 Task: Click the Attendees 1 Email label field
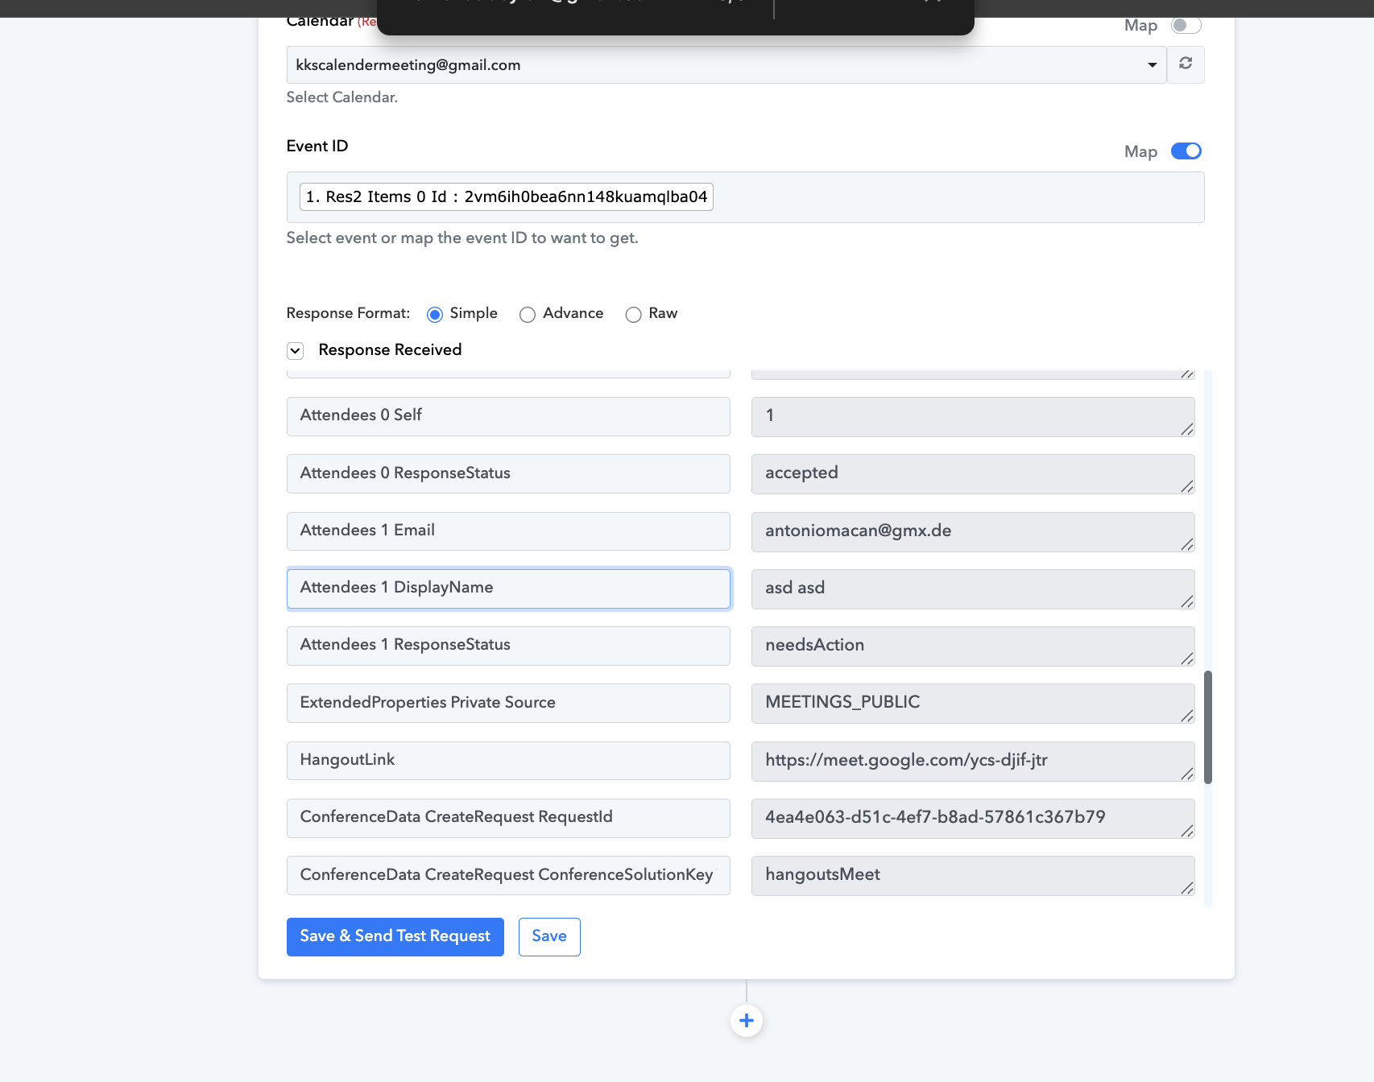click(508, 531)
